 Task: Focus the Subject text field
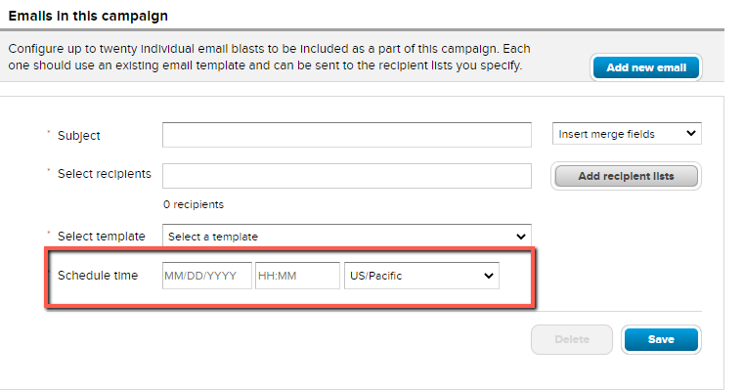[x=347, y=135]
